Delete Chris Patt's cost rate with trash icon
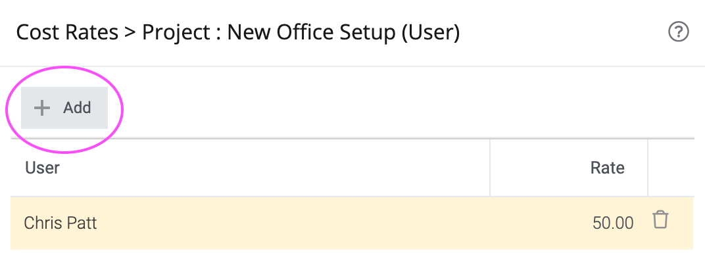This screenshot has width=705, height=263. tap(660, 220)
